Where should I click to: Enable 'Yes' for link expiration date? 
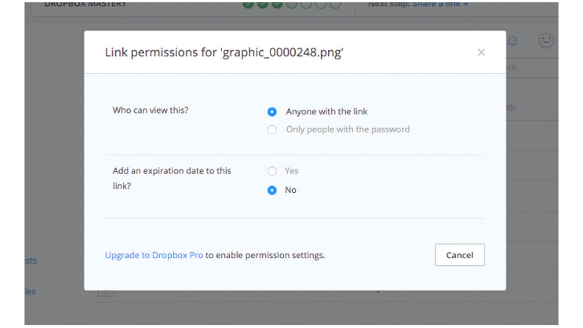click(x=272, y=171)
